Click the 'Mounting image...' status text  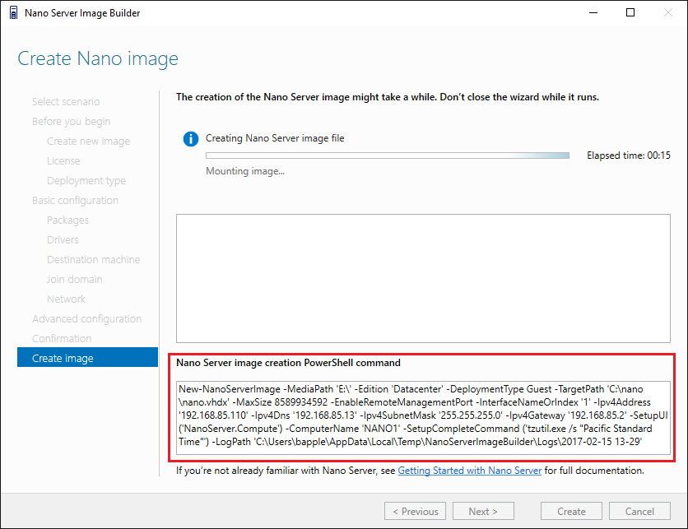(x=245, y=171)
